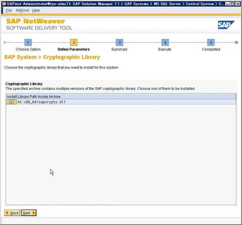Open the Help menu

click(x=36, y=10)
